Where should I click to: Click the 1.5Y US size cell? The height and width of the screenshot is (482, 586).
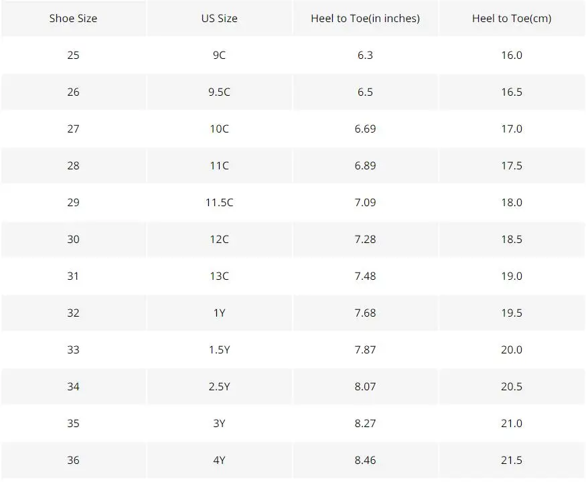(220, 349)
